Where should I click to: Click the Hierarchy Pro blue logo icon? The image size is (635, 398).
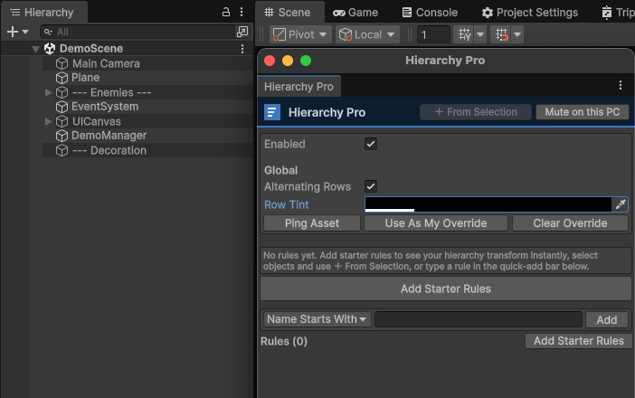pyautogui.click(x=272, y=112)
